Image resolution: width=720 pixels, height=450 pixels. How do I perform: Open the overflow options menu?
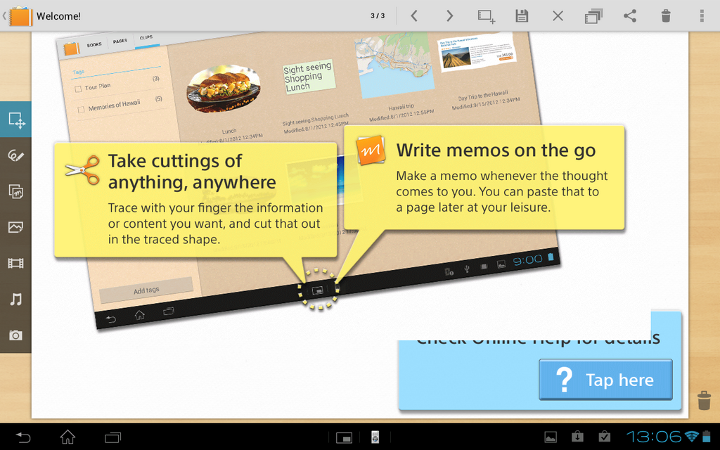pos(702,16)
